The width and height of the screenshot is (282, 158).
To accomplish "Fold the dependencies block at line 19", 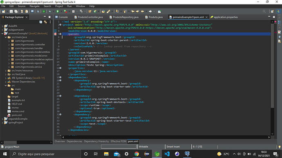I will 60,77.
